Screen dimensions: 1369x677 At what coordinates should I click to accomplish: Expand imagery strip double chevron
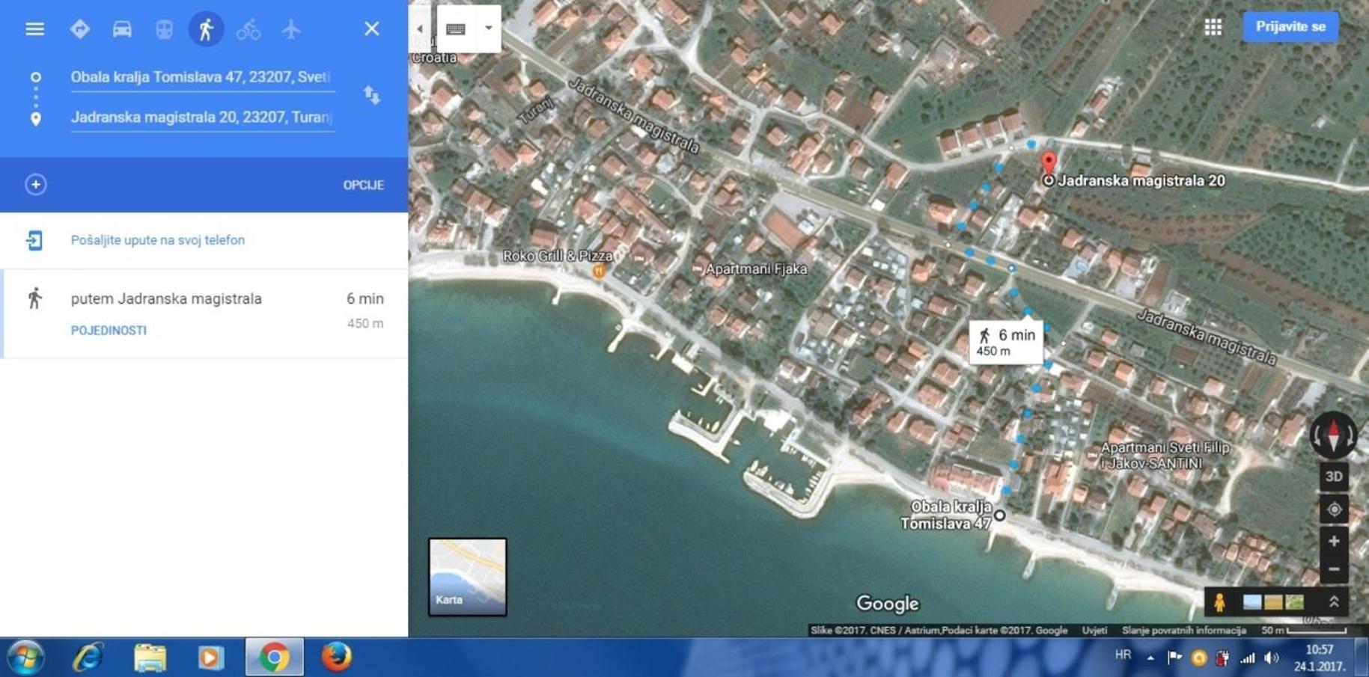tap(1334, 601)
